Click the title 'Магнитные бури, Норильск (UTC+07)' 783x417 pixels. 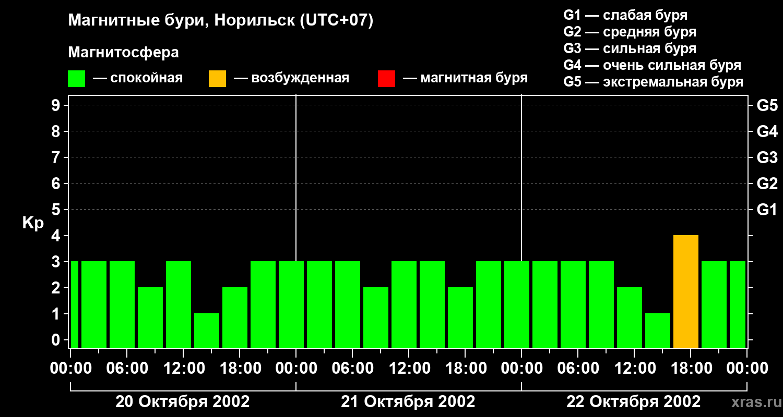221,21
